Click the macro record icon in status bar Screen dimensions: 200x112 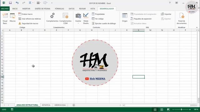pyautogui.click(x=12, y=110)
